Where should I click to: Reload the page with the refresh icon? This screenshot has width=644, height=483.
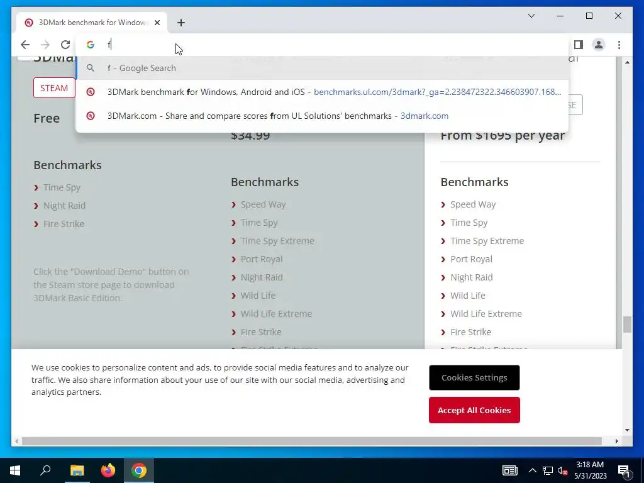pos(65,45)
